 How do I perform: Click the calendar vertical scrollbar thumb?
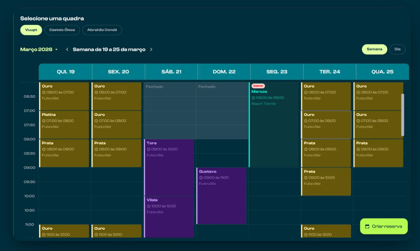tap(403, 115)
